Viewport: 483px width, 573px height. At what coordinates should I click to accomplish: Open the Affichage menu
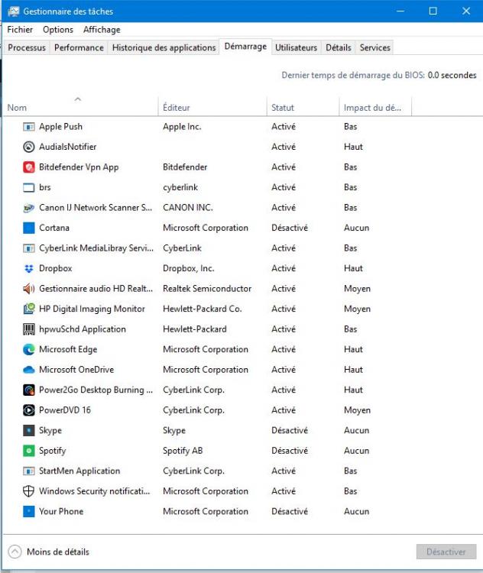click(102, 30)
